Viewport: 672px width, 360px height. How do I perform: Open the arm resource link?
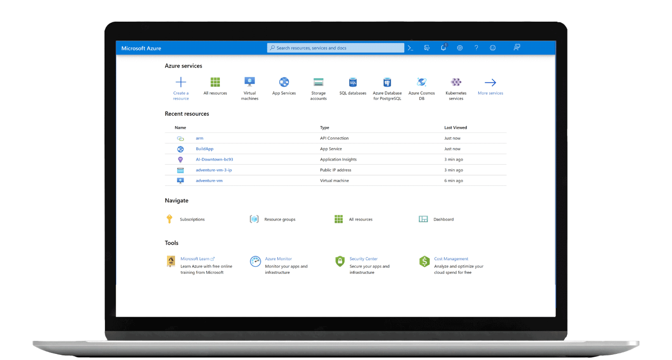point(200,138)
